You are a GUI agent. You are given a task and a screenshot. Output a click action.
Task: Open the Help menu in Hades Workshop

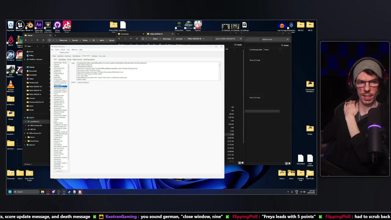point(81,50)
